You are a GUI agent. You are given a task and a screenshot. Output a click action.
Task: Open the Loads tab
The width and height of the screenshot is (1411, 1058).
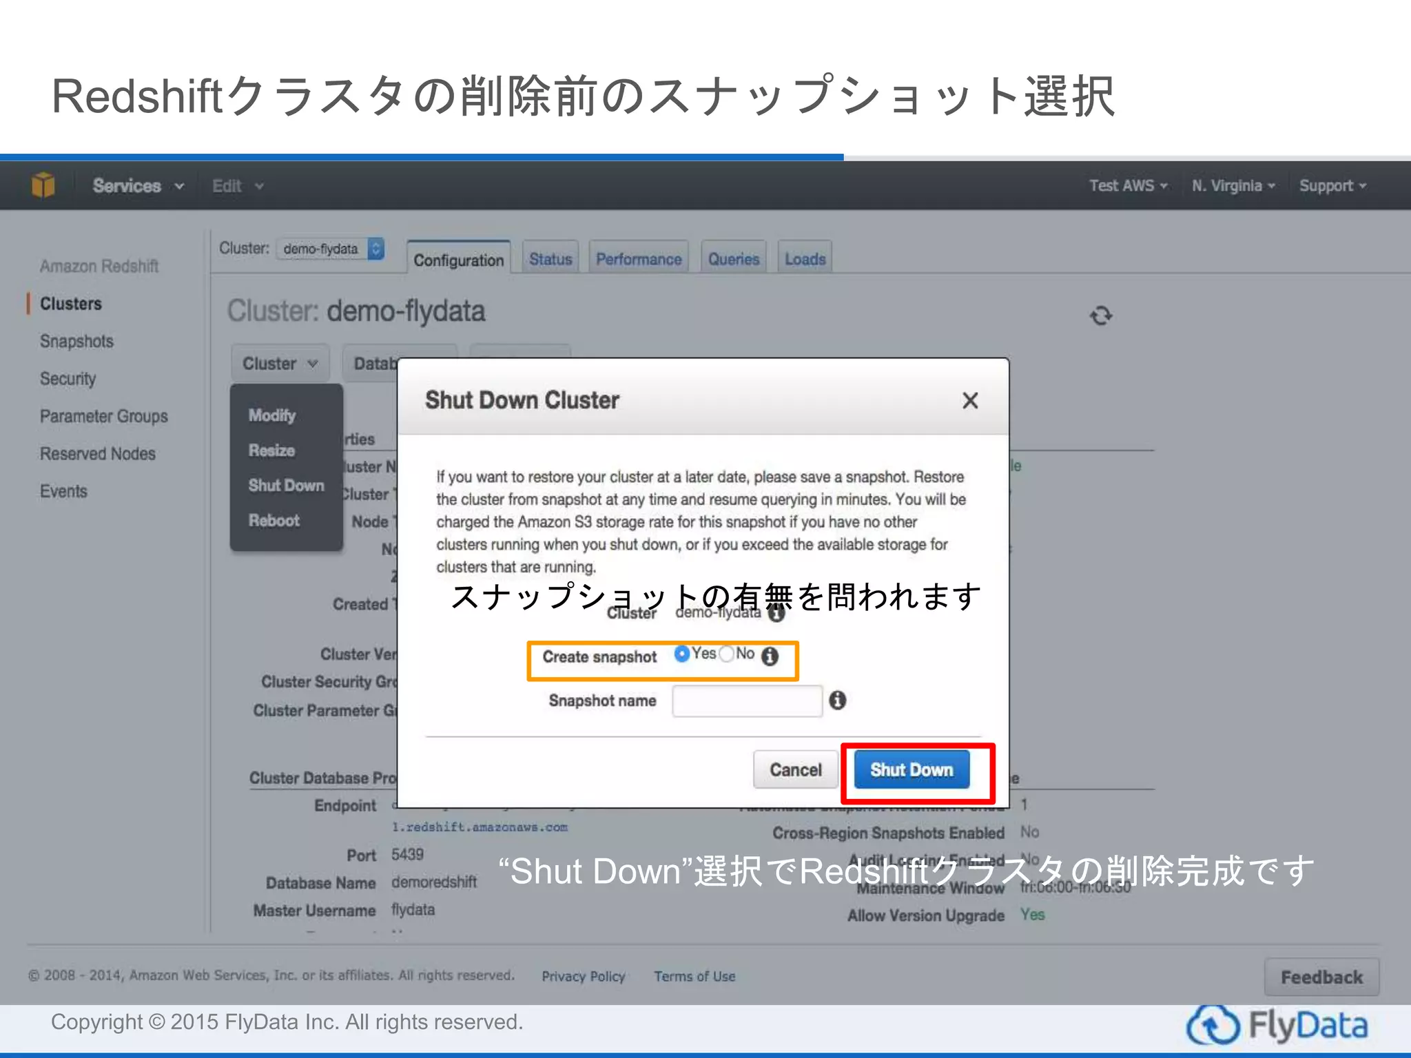click(805, 259)
